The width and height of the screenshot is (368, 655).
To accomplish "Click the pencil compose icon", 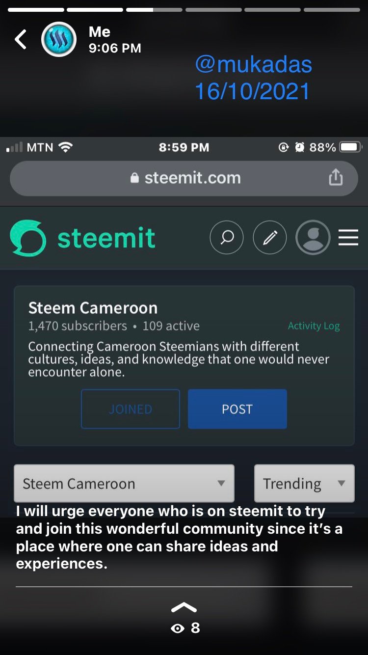I will tap(269, 238).
